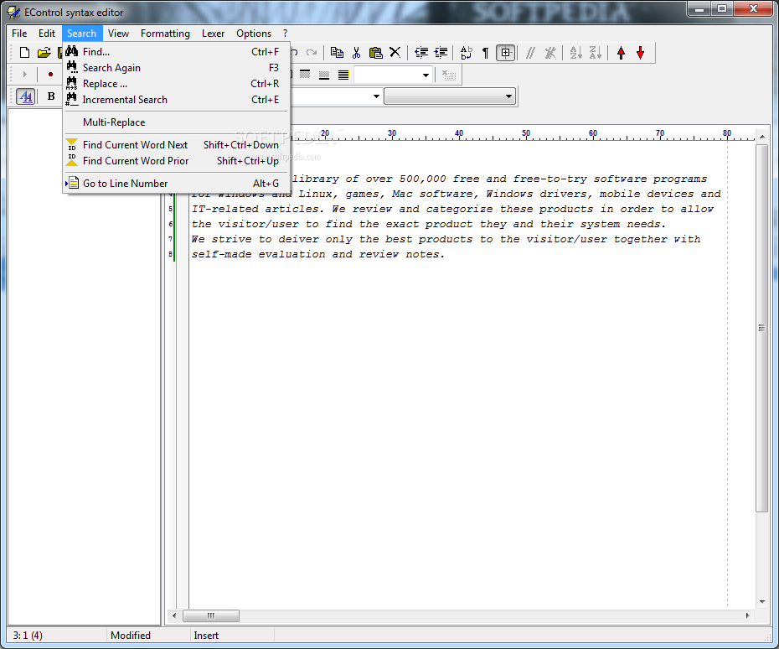
Task: Open the gray combo box in third row
Action: (x=450, y=96)
